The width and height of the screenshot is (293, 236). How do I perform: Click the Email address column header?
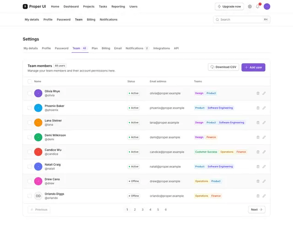pos(157,82)
